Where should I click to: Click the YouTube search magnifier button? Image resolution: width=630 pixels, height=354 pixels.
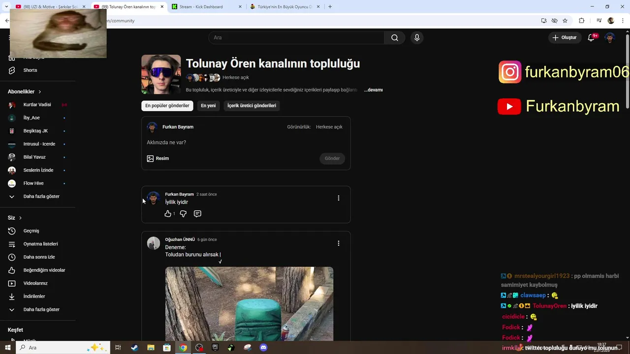395,38
